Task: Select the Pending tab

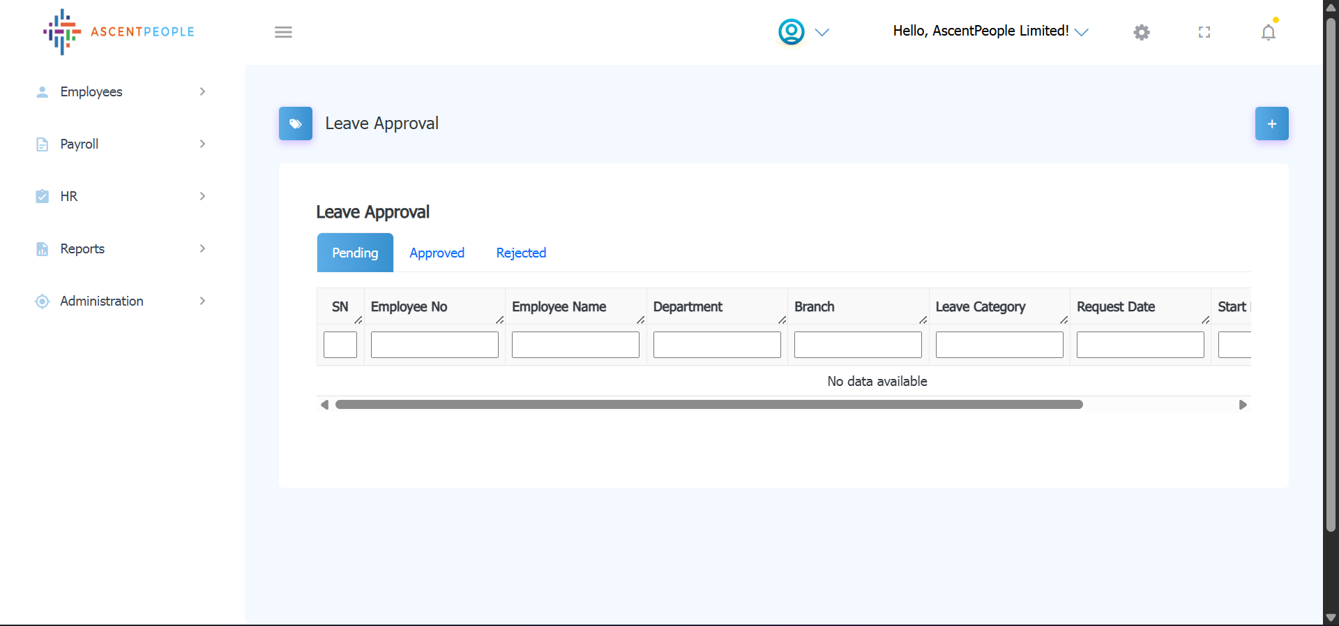Action: tap(355, 253)
